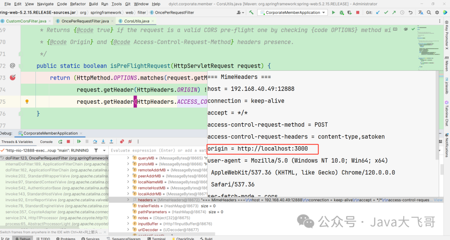450x240 pixels.
Task: Open the user account dropdown
Action: pyautogui.click(x=240, y=12)
